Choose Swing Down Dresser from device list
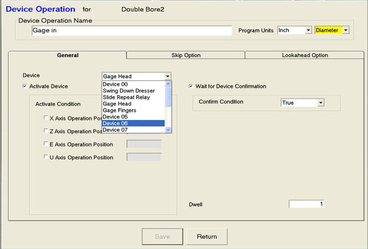 point(129,91)
